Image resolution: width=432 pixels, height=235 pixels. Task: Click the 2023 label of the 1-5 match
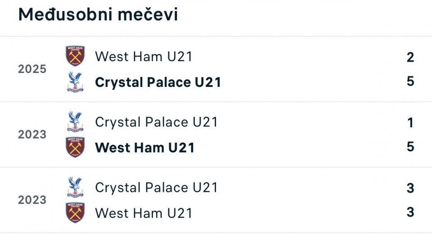pos(32,135)
